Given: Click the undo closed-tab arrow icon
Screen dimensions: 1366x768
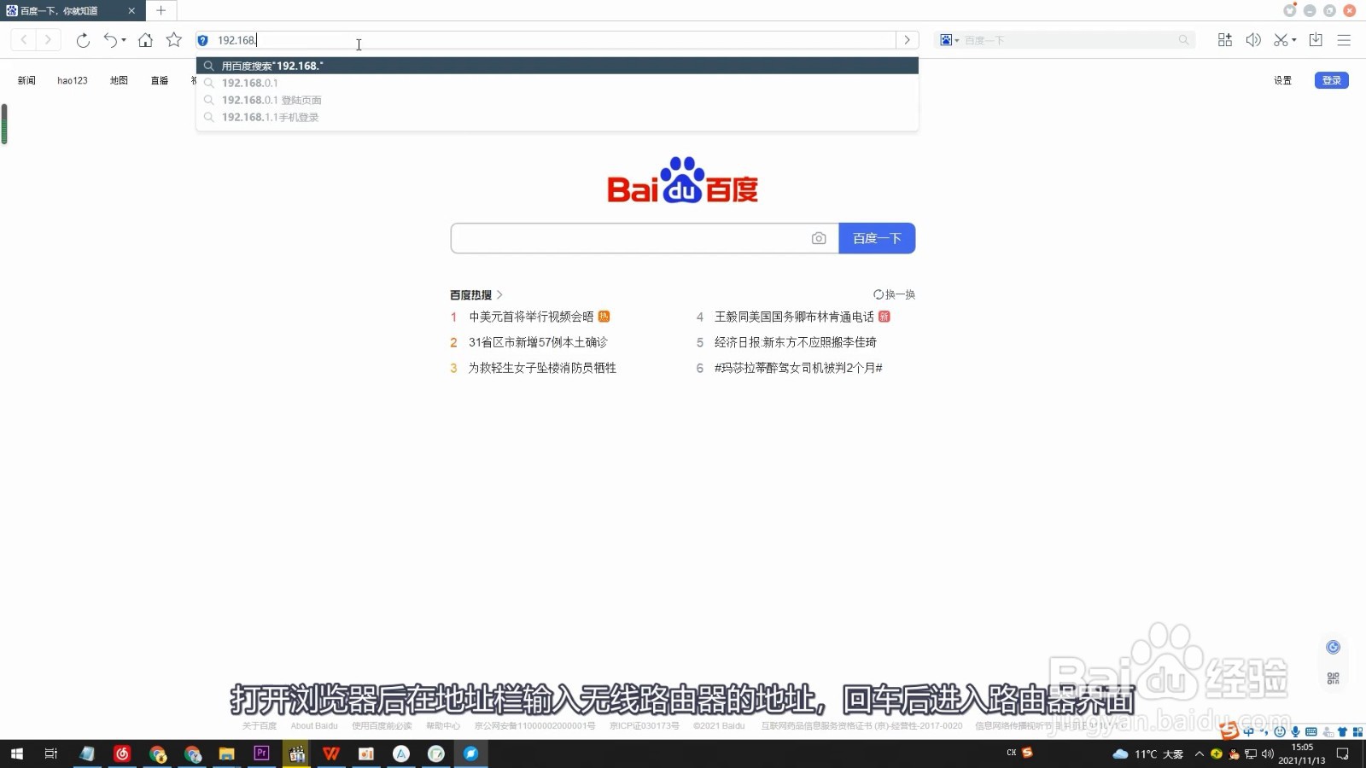Looking at the screenshot, I should 110,40.
